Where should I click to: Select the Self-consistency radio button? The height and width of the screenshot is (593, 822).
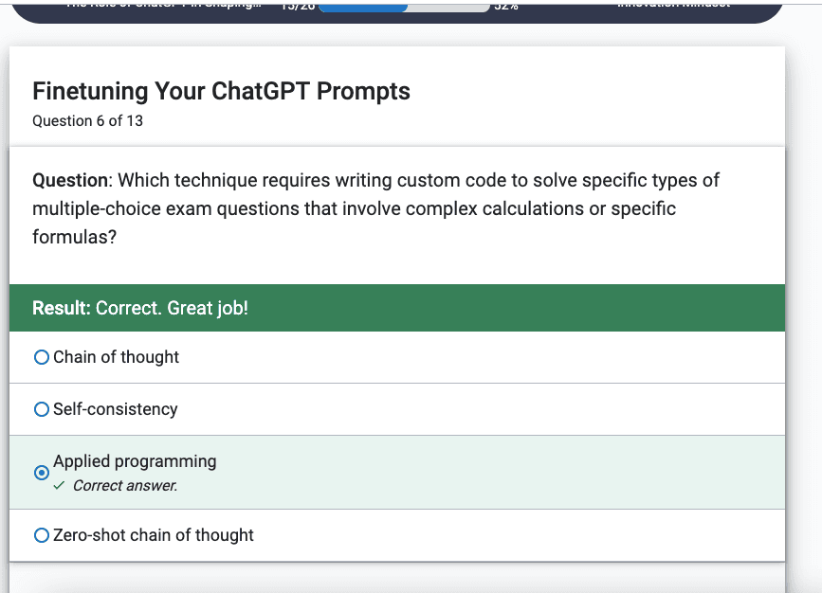[42, 409]
